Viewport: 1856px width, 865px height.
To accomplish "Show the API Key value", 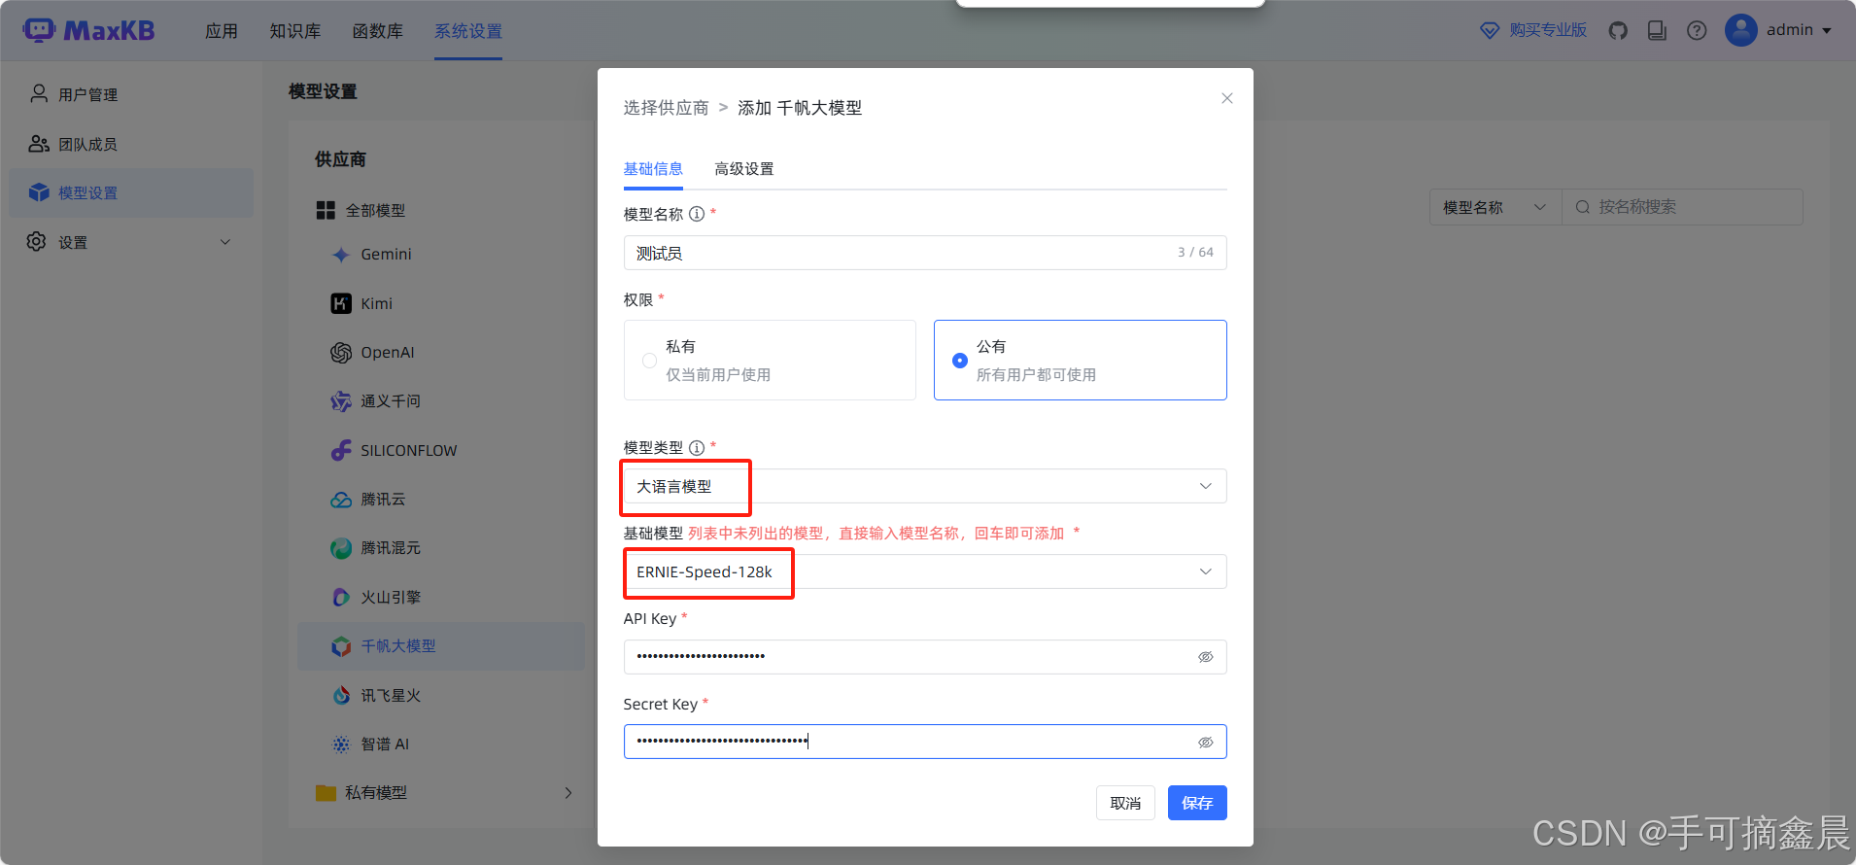I will [x=1206, y=657].
